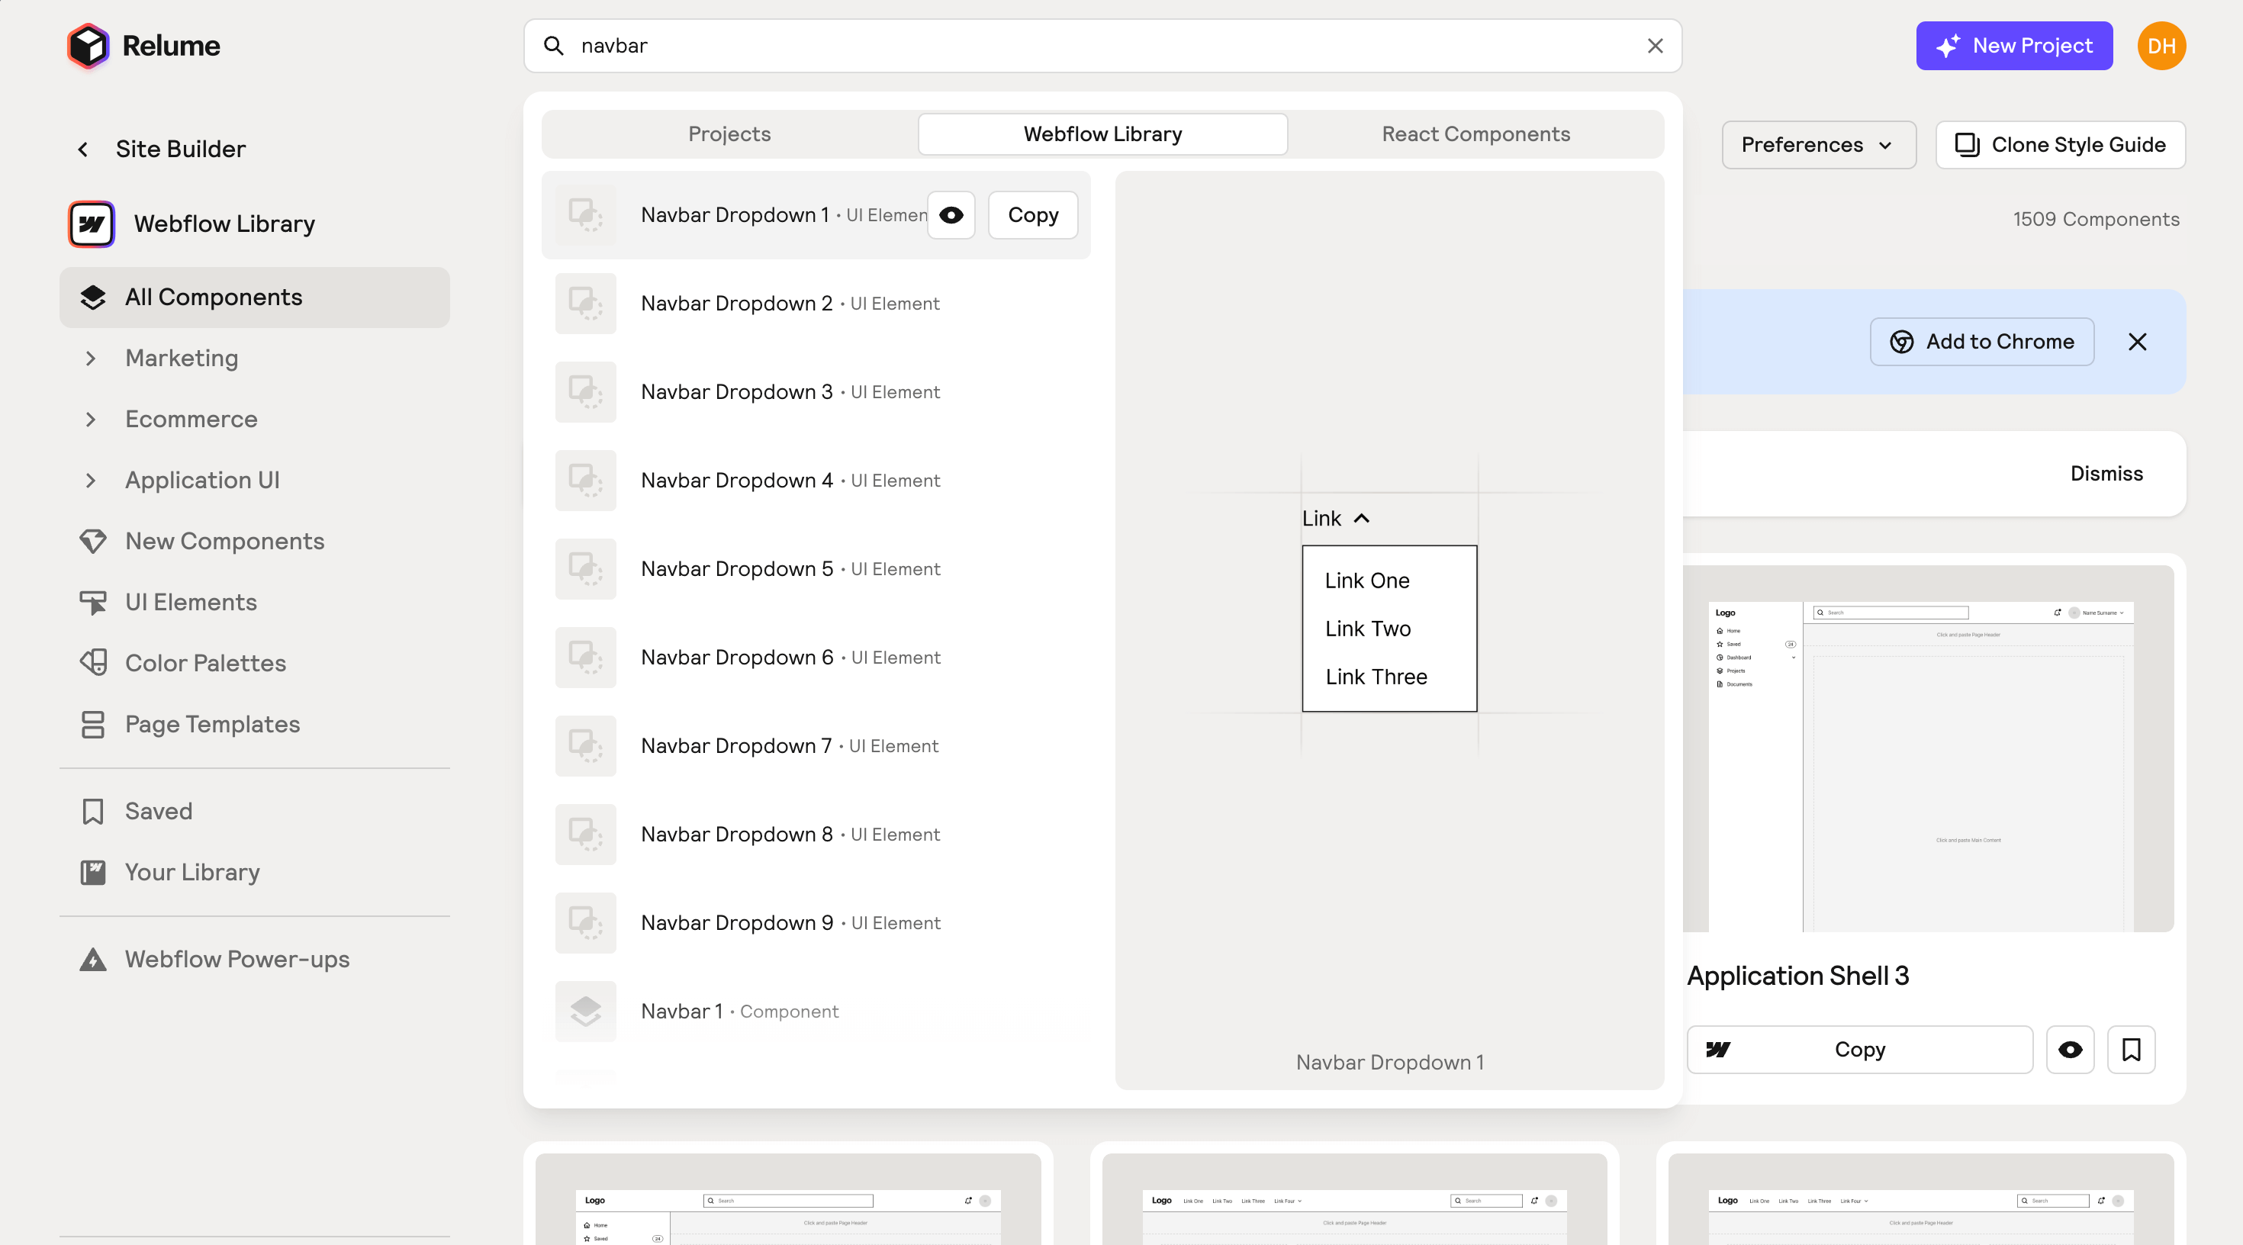
Task: Open the Marketing category
Action: click(181, 358)
